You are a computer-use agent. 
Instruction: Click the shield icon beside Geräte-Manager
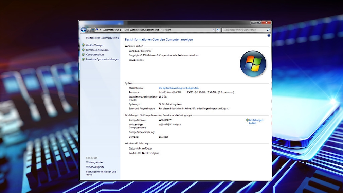click(83, 45)
